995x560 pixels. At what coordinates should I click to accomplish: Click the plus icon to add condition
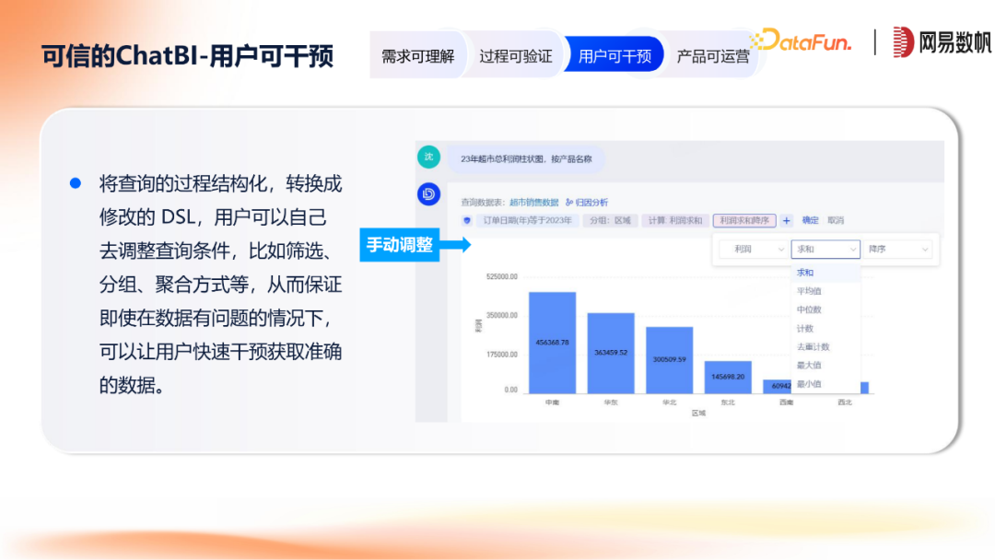(786, 221)
